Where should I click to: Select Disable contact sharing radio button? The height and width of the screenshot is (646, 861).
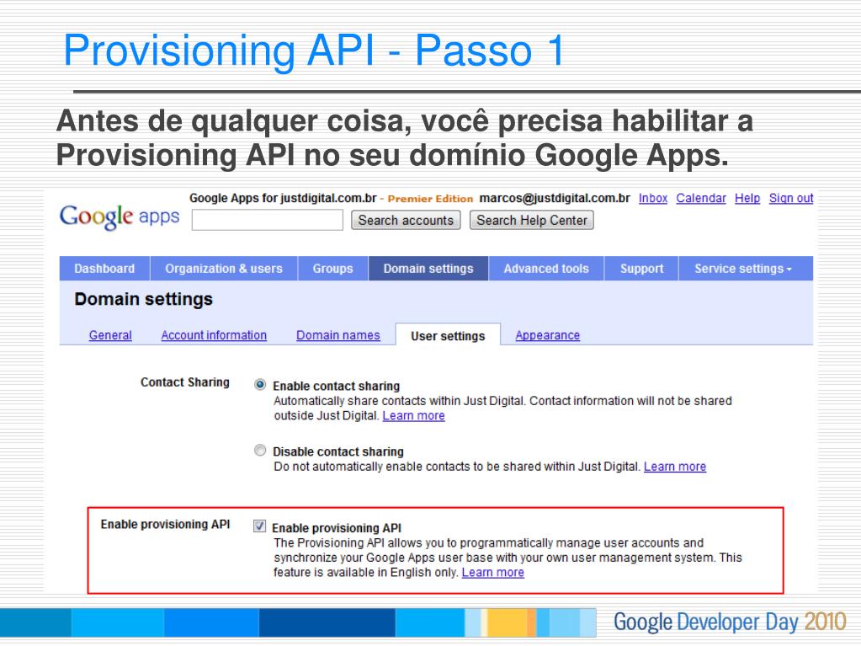pyautogui.click(x=260, y=451)
